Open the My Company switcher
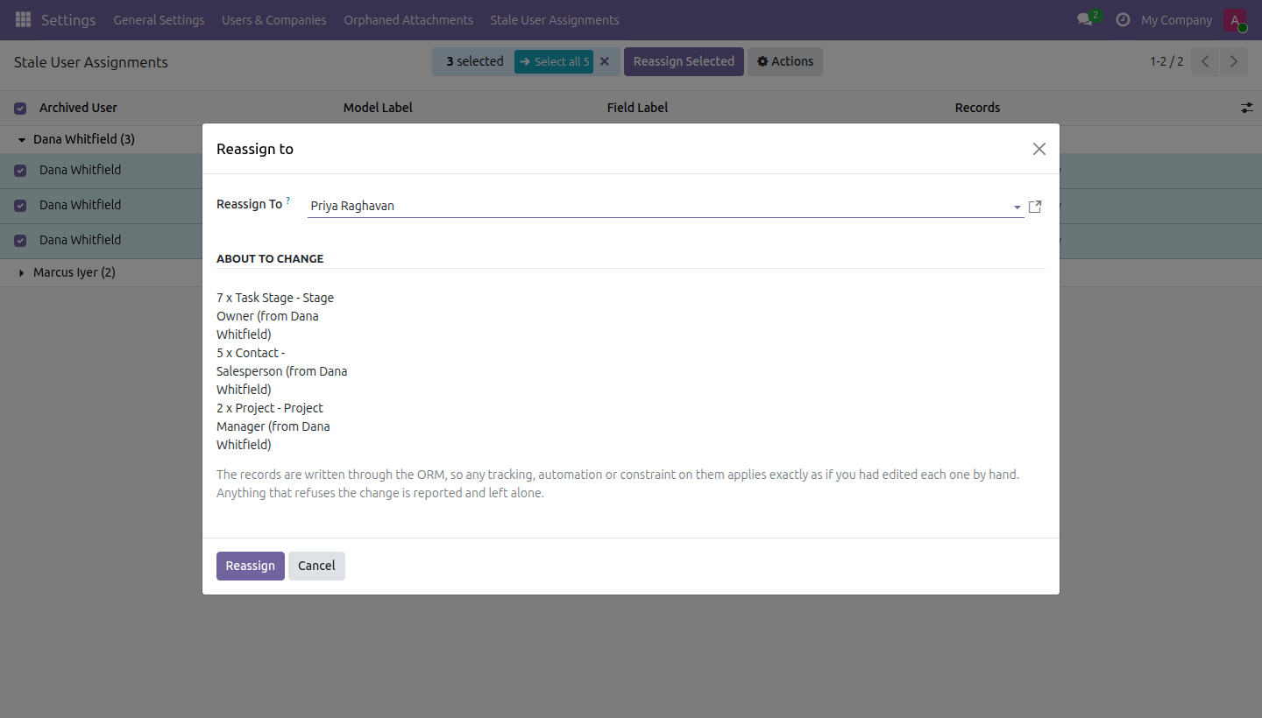 point(1176,20)
